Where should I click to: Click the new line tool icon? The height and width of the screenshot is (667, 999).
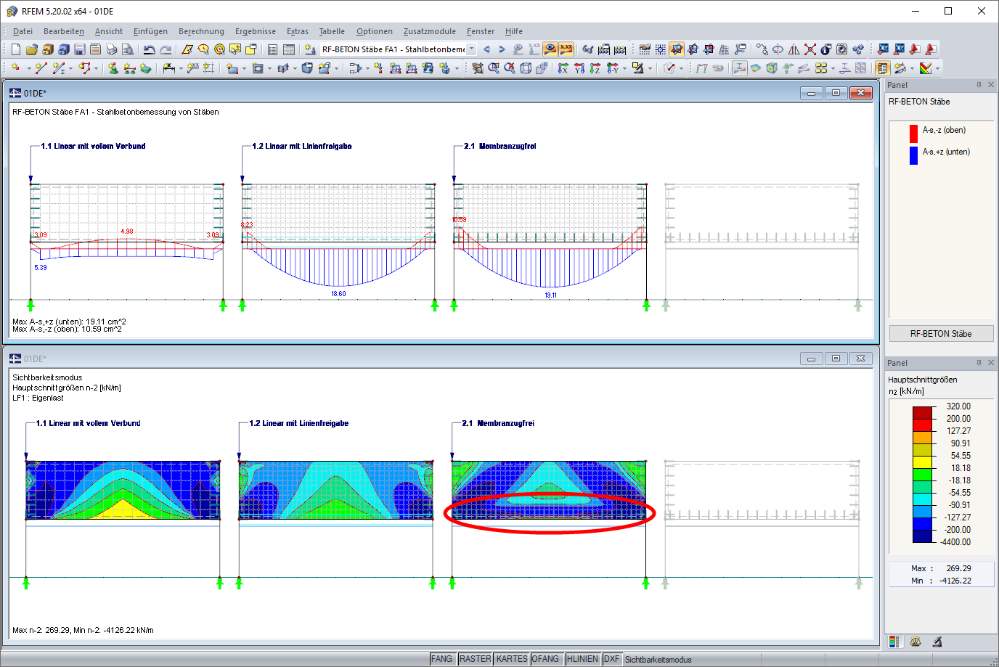[41, 68]
